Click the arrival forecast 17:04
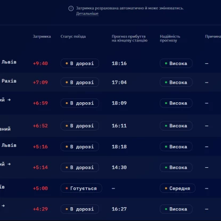The width and height of the screenshot is (221, 221). point(119,83)
